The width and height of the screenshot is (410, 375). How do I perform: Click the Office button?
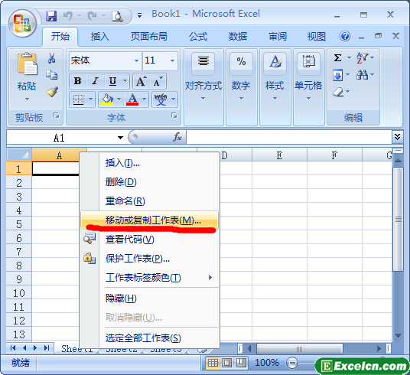click(22, 23)
